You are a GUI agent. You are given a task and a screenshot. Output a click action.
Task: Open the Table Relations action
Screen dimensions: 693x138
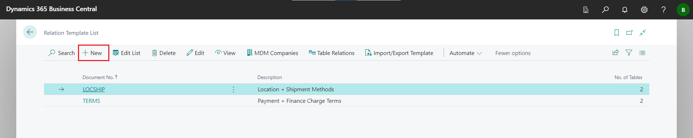(332, 53)
